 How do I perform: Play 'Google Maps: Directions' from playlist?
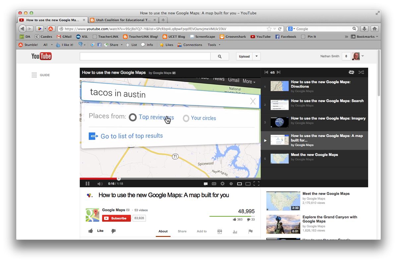pos(314,86)
